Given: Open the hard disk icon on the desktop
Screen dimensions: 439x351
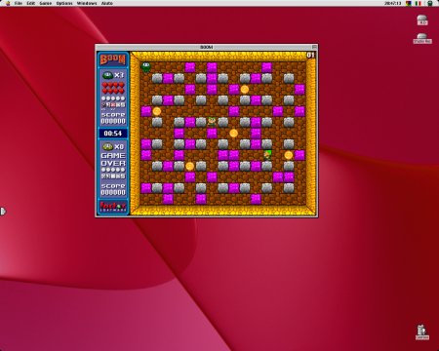Looking at the screenshot, I should pyautogui.click(x=422, y=19).
